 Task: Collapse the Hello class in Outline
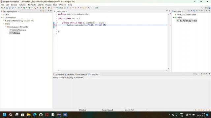click(173, 18)
